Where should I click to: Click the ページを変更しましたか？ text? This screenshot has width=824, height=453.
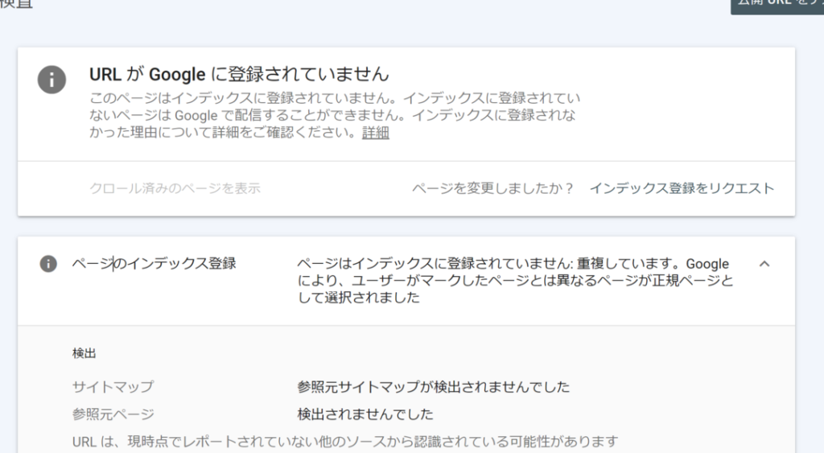pos(493,188)
